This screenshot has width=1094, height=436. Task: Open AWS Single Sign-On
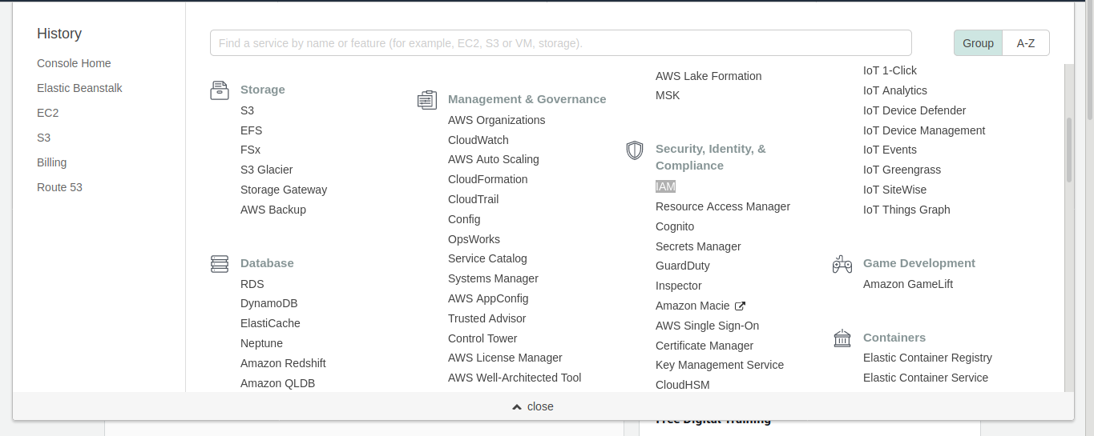pyautogui.click(x=707, y=326)
